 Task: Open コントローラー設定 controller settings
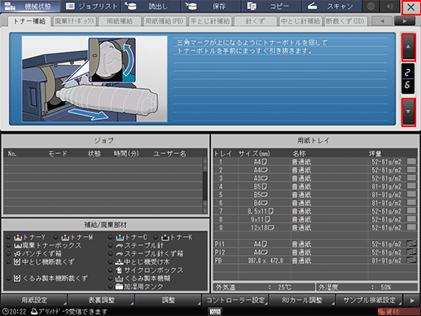(235, 301)
